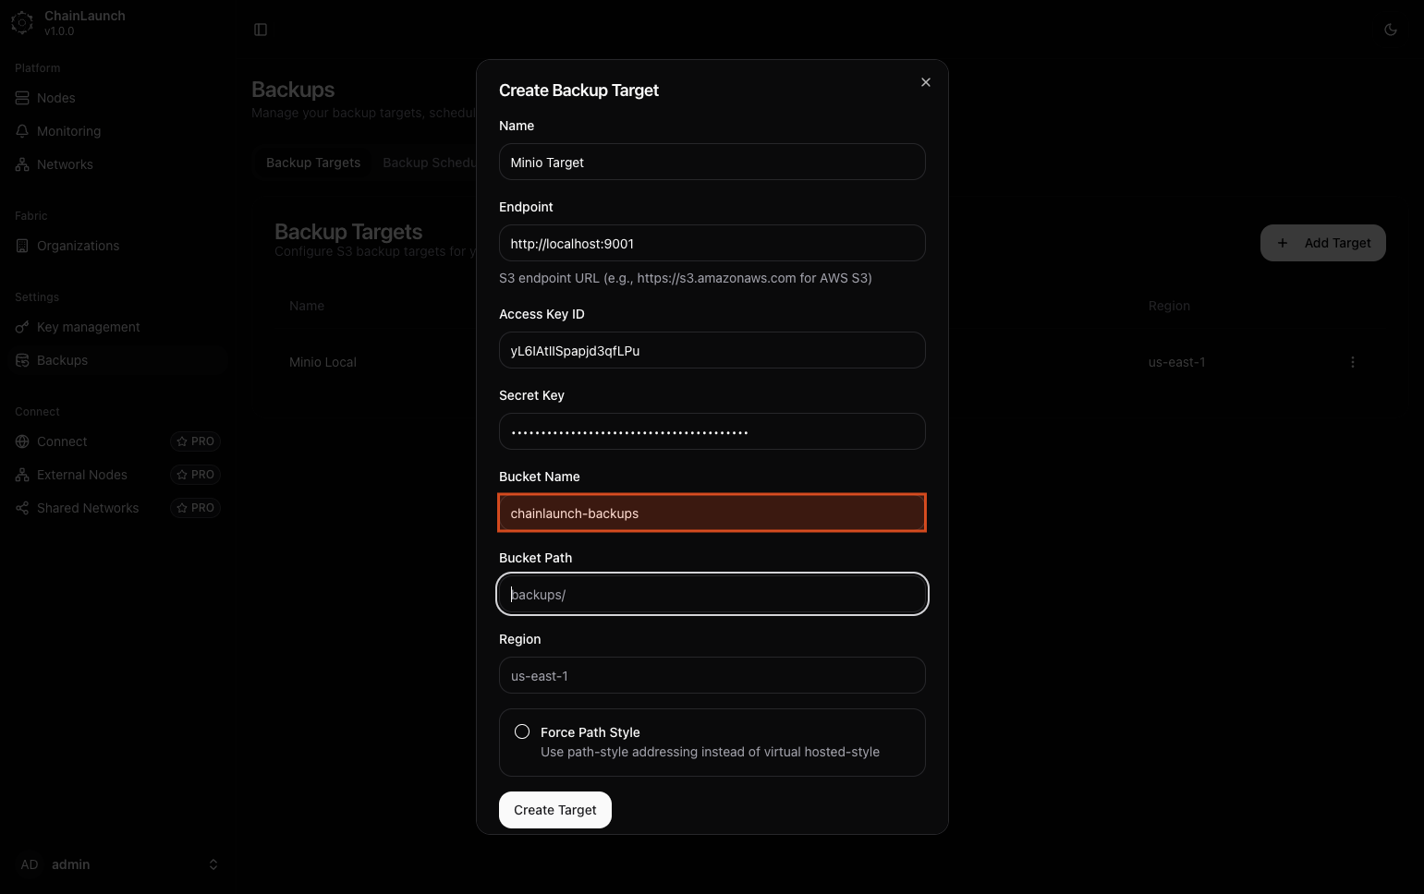This screenshot has height=894, width=1424.
Task: Open Monitoring bell icon in sidebar
Action: click(x=22, y=131)
